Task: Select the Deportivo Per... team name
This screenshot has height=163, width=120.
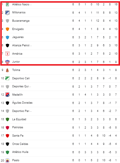Action: (x=22, y=111)
